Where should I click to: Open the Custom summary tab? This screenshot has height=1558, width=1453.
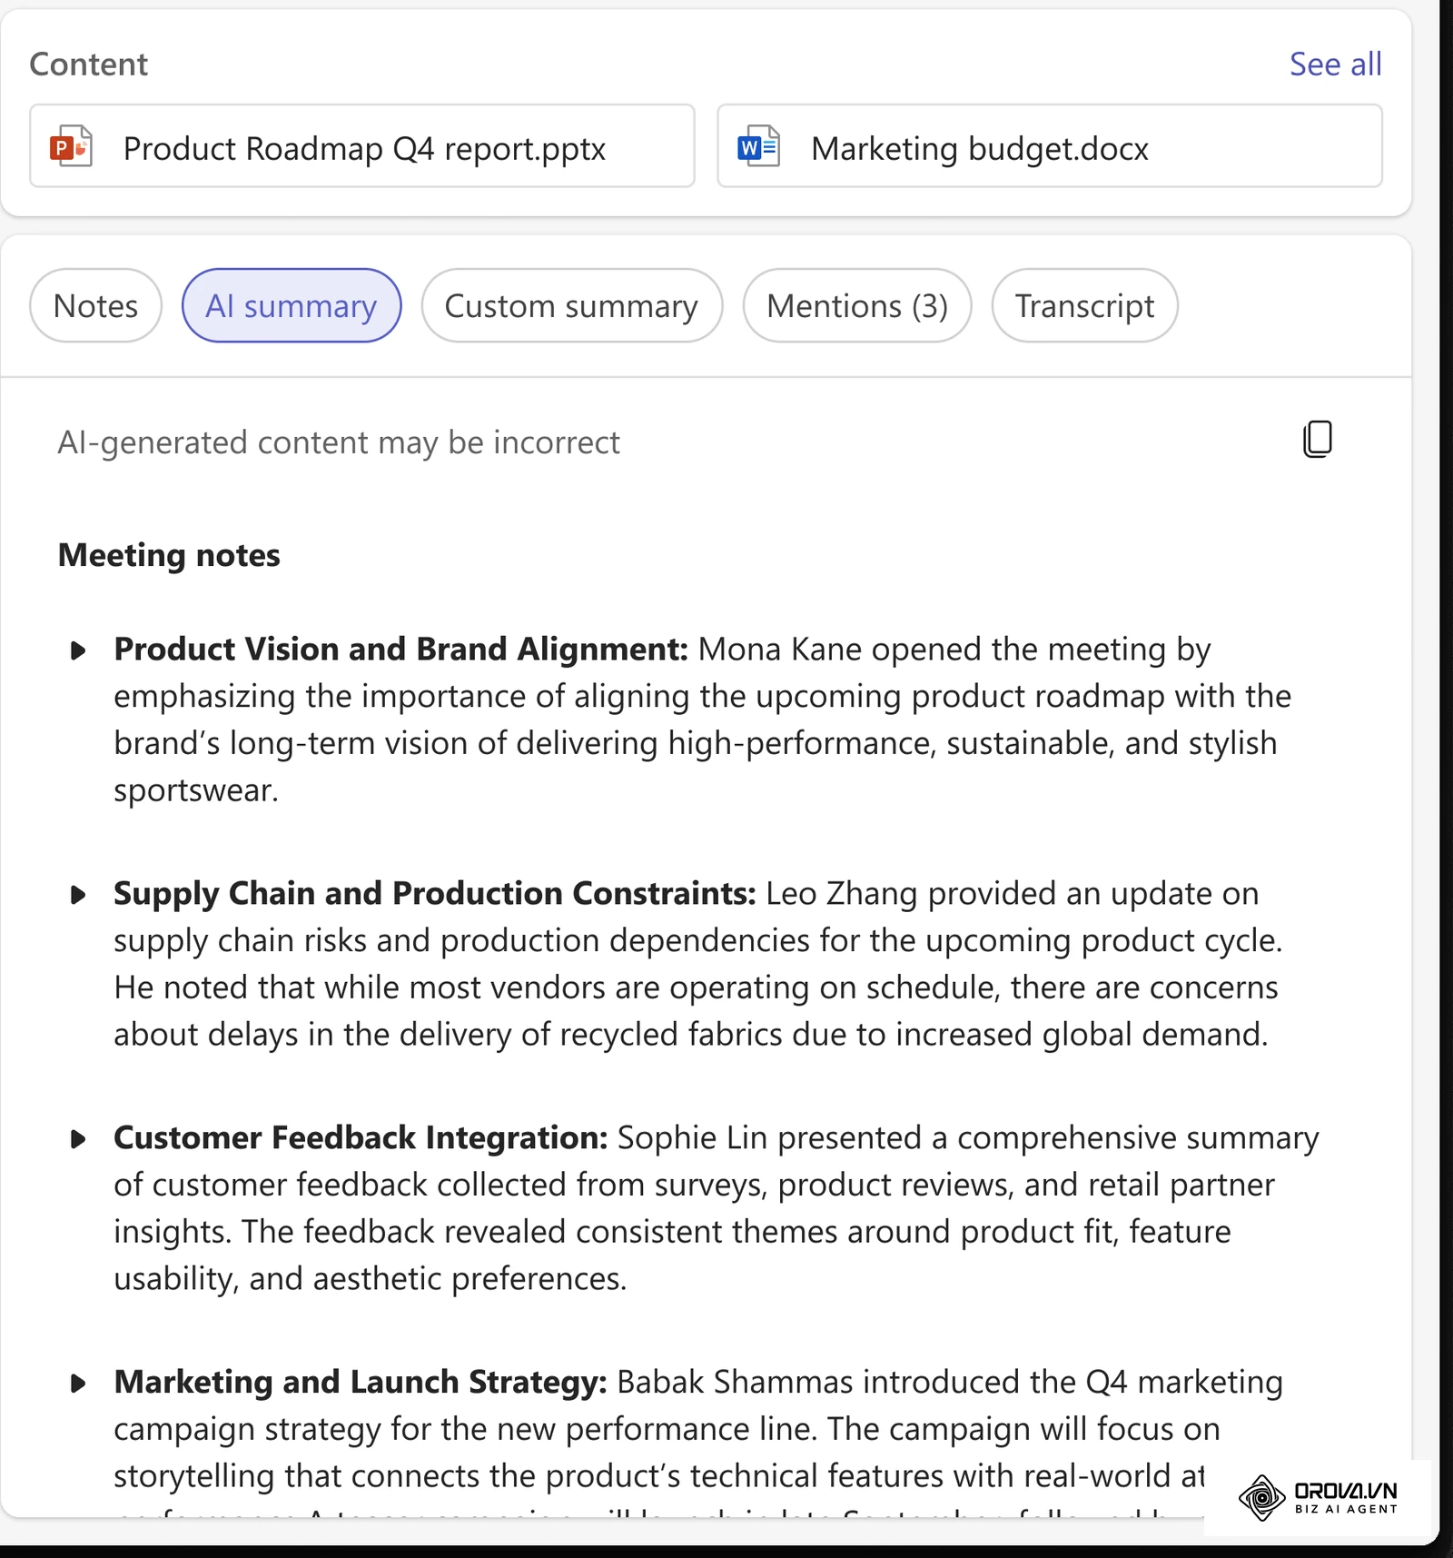(571, 305)
